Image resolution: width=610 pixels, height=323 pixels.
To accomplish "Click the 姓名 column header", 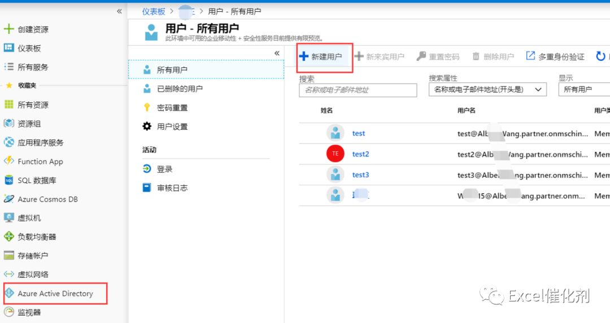I will coord(326,110).
